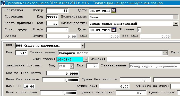
Task: Click the Итого sum field
Action: 62,36
